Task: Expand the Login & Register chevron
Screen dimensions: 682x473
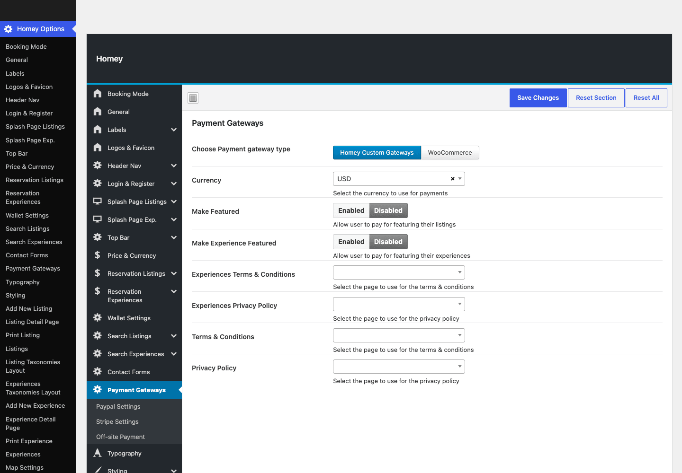Action: (x=174, y=184)
